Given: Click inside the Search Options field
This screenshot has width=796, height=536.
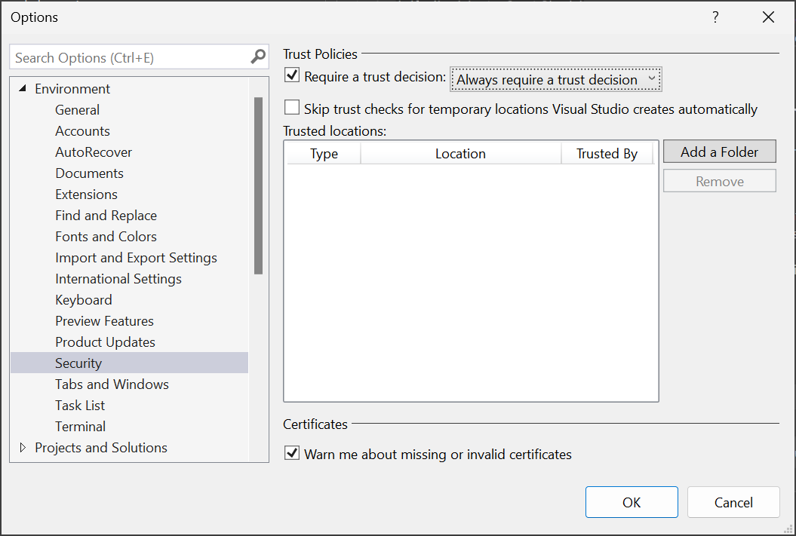Looking at the screenshot, I should click(128, 57).
